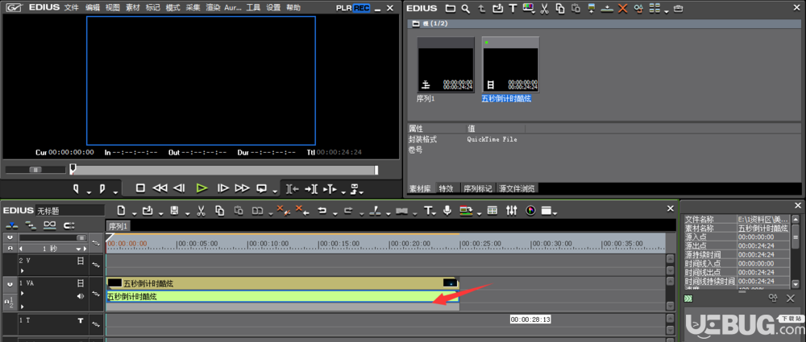Switch to the 序列标记 tab

point(477,188)
